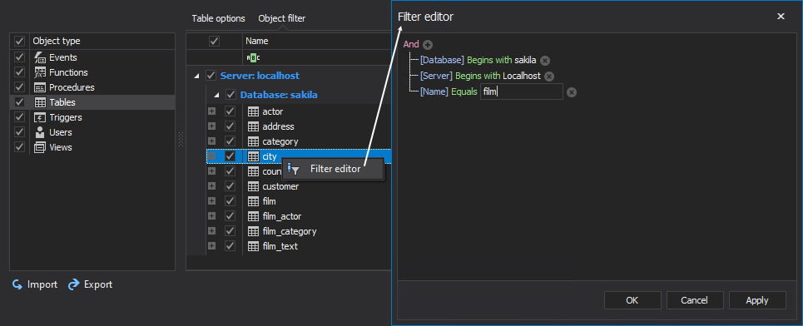Remove the Database Begins with sakila condition
This screenshot has height=326, width=803.
click(x=545, y=61)
